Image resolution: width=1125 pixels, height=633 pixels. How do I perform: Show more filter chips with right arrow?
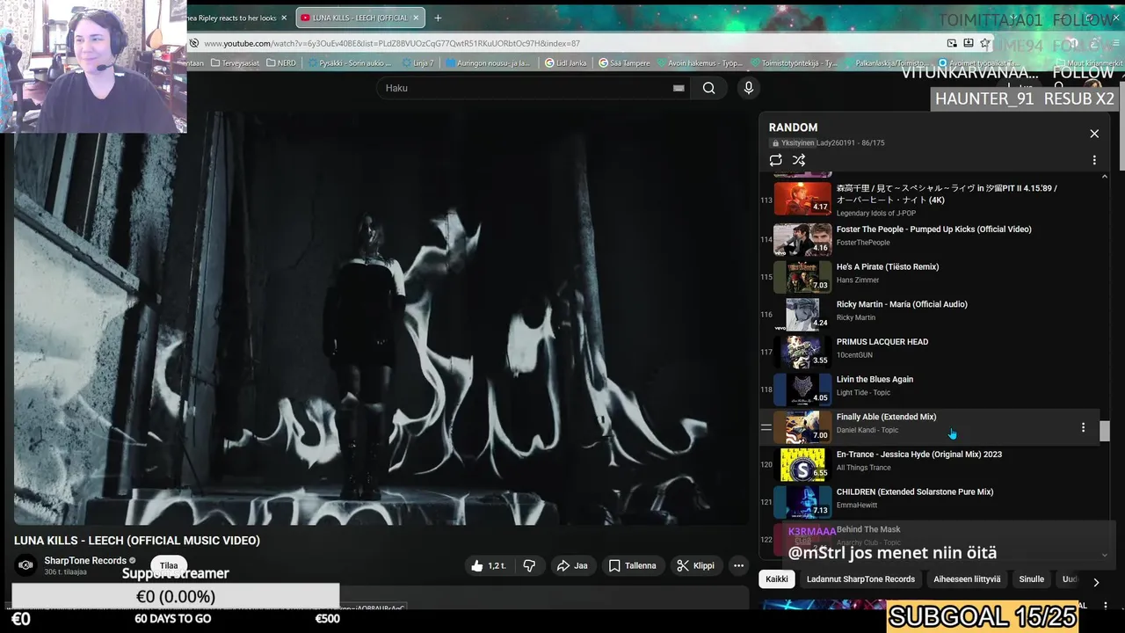[1095, 582]
